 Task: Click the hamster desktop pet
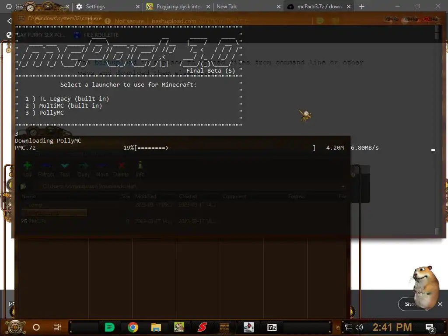(425, 287)
